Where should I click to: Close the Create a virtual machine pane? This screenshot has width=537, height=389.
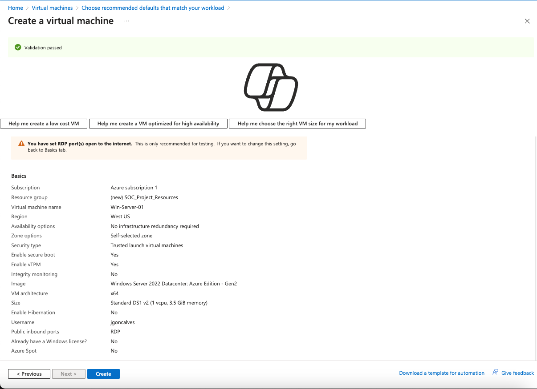527,21
